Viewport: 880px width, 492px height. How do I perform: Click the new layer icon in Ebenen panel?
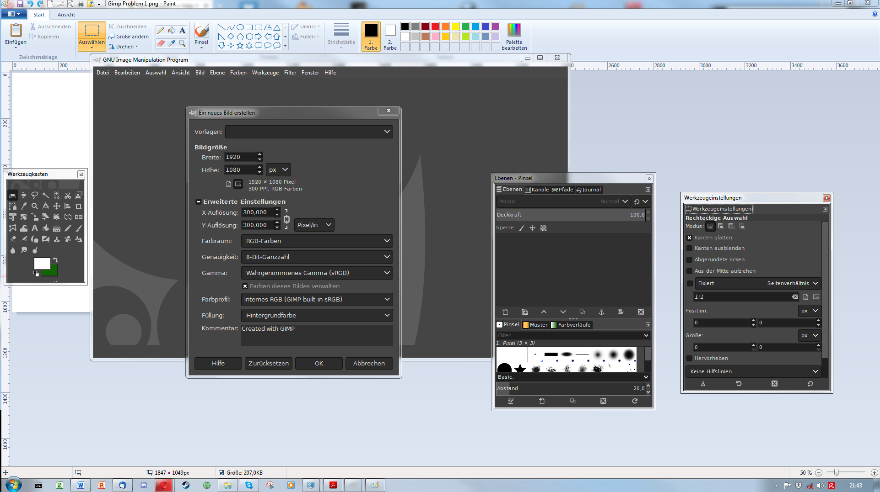[505, 312]
